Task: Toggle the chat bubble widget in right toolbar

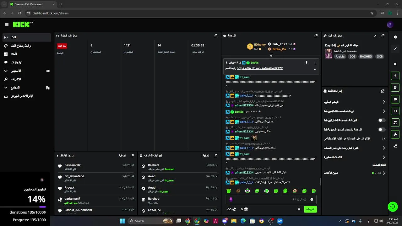Action: pos(395,99)
